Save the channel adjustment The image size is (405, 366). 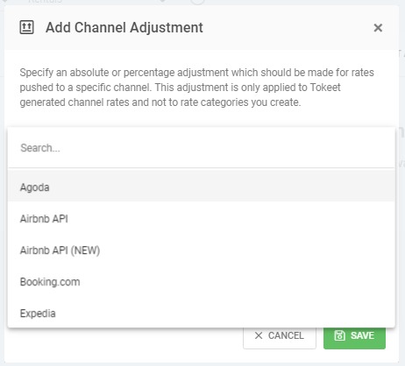coord(354,336)
